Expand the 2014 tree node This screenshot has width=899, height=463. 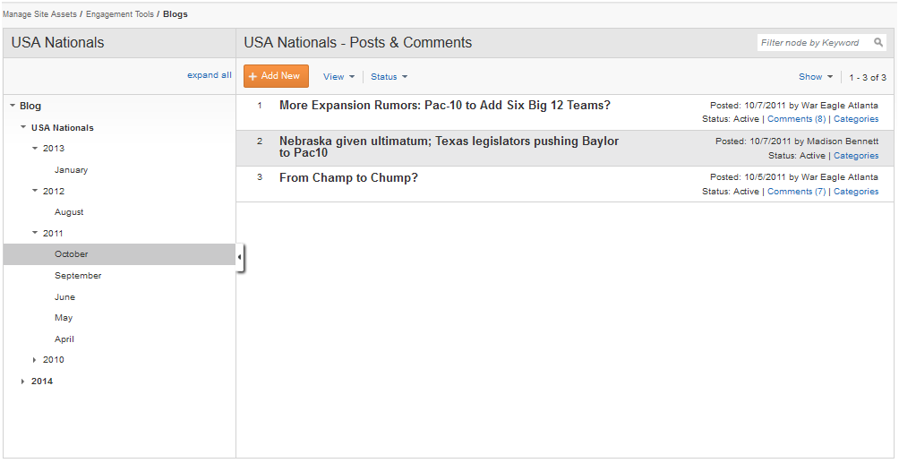[x=23, y=381]
